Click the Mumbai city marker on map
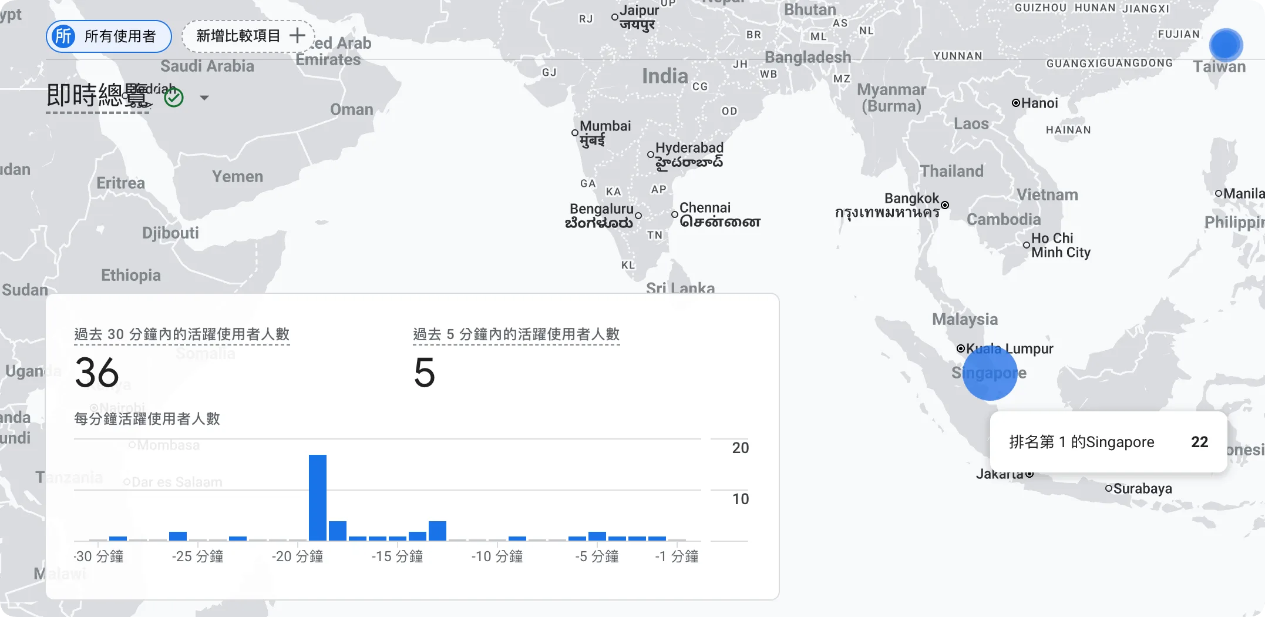1265x617 pixels. click(575, 133)
